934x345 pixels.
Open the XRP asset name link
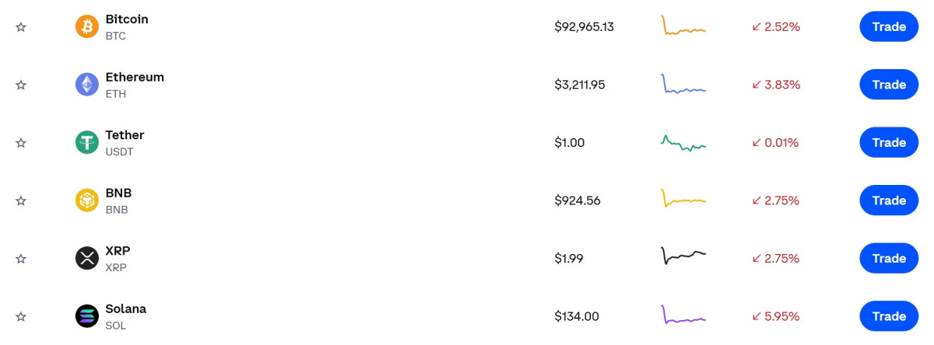click(118, 251)
